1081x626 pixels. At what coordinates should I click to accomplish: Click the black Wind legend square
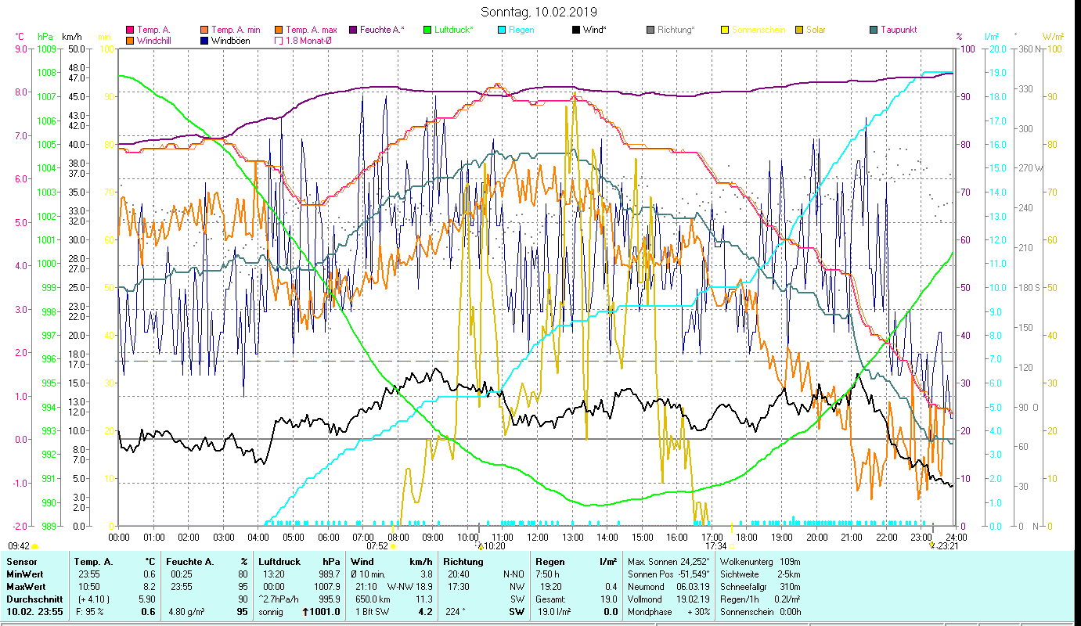point(576,30)
